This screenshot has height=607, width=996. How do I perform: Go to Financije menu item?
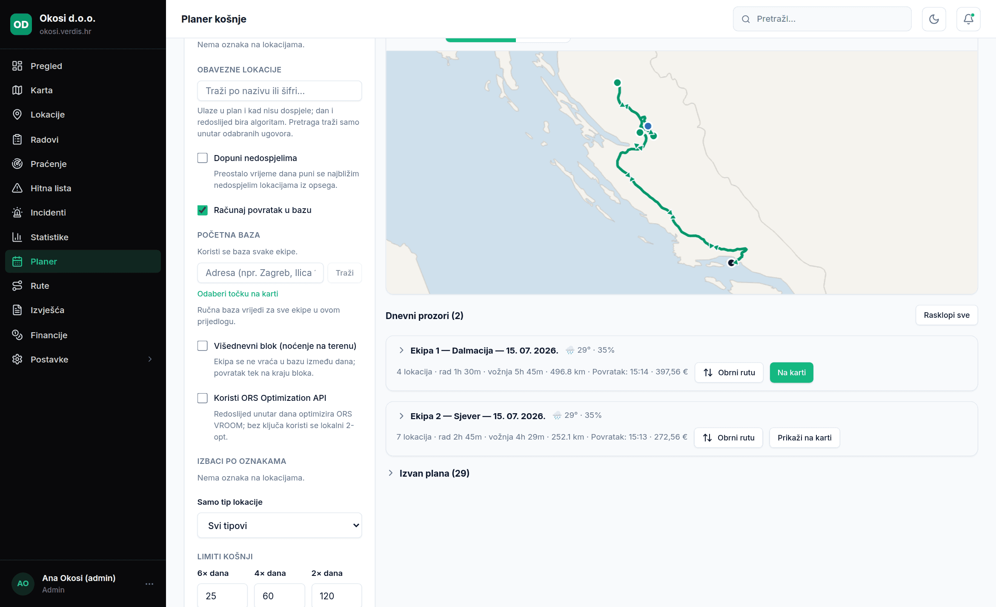point(83,335)
